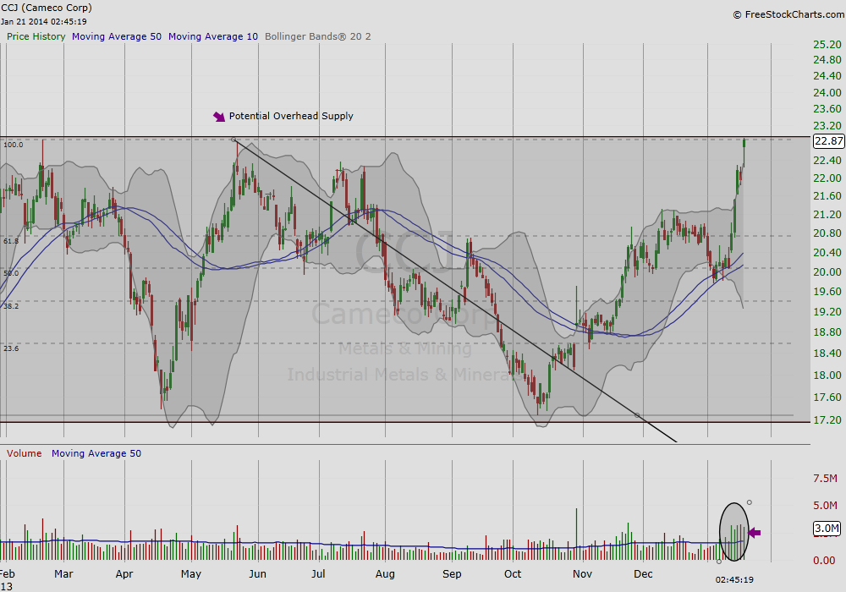Click the ellipse handle above volume oval
The image size is (846, 592).
(x=750, y=502)
